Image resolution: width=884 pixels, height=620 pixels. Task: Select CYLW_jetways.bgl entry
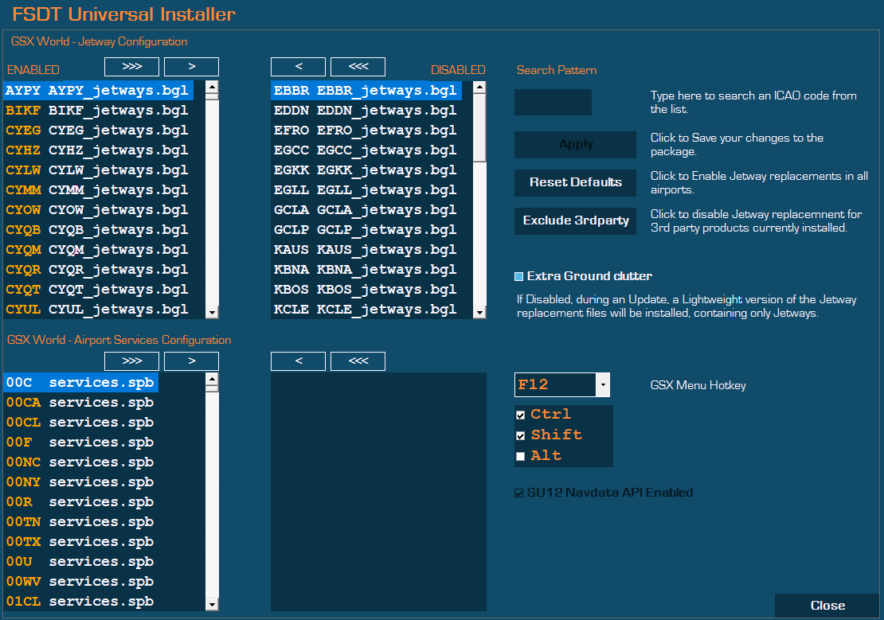pos(98,170)
